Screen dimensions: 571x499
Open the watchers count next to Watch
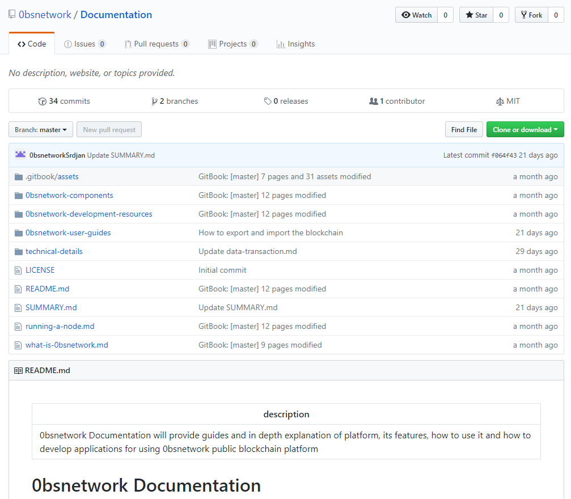(445, 15)
